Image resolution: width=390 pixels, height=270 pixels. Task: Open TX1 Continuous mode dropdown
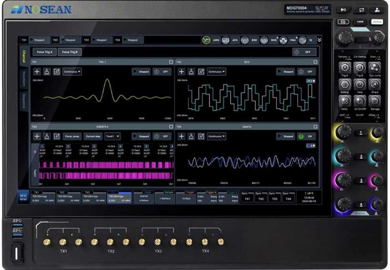point(72,72)
